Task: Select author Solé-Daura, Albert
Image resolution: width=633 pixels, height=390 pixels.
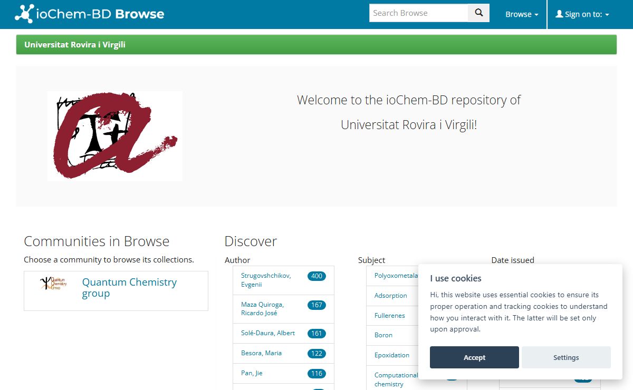Action: click(x=268, y=333)
